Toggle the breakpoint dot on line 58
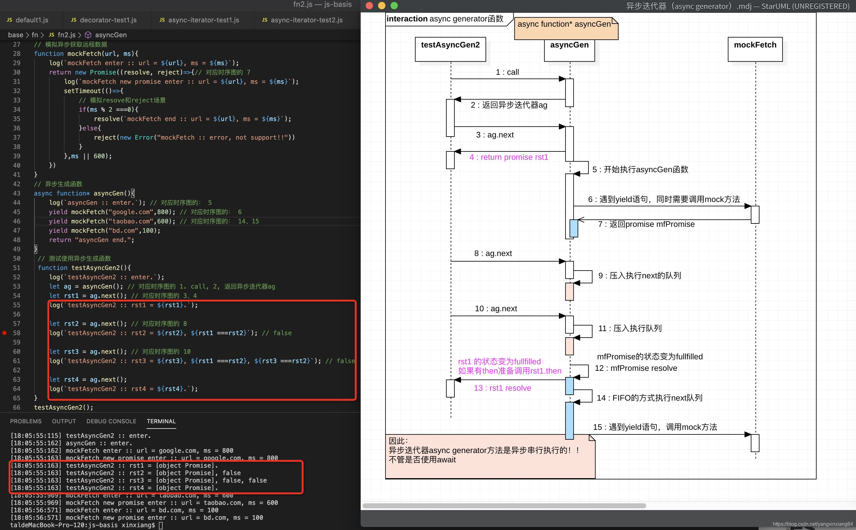This screenshot has height=530, width=856. click(5, 333)
